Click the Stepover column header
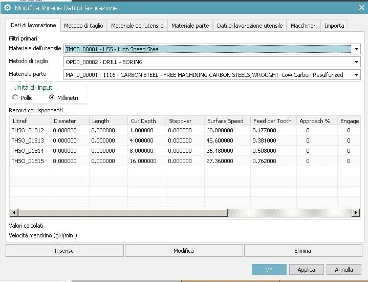Image resolution: width=368 pixels, height=282 pixels. tap(185, 121)
